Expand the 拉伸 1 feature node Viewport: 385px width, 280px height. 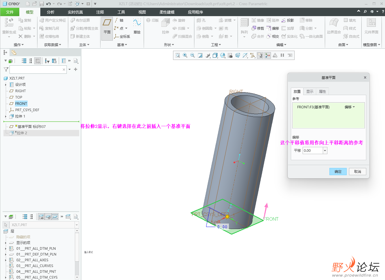pos(5,116)
